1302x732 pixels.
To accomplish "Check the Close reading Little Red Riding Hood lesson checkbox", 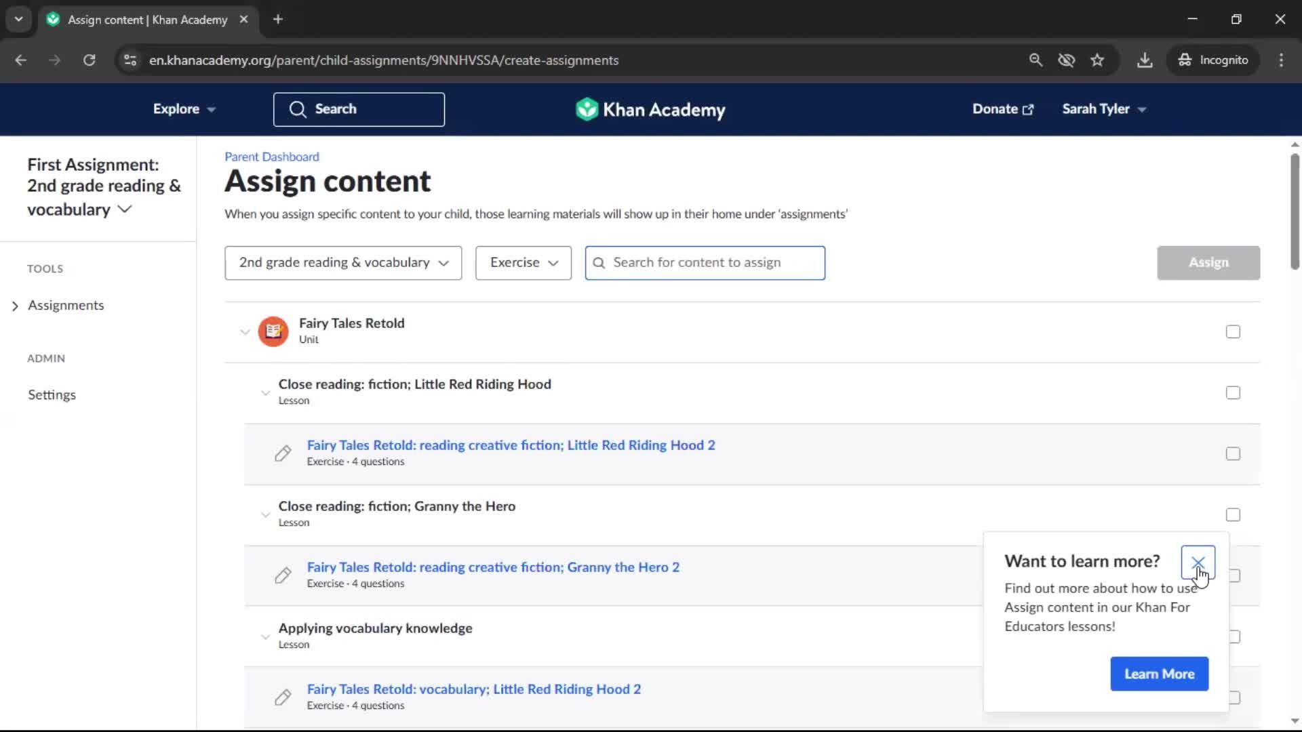I will 1233,392.
